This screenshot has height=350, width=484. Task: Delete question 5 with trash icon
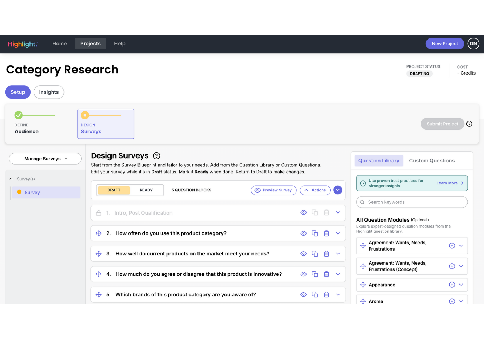tap(326, 295)
